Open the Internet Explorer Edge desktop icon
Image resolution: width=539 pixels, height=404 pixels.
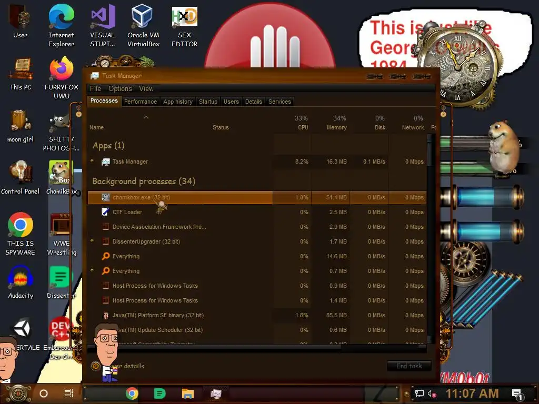(x=61, y=25)
